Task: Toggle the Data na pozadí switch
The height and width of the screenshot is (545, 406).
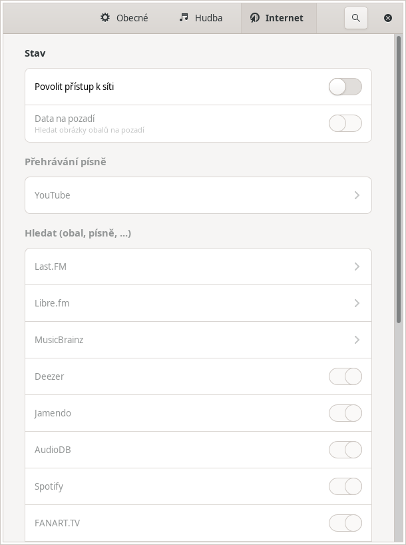Action: coord(345,123)
